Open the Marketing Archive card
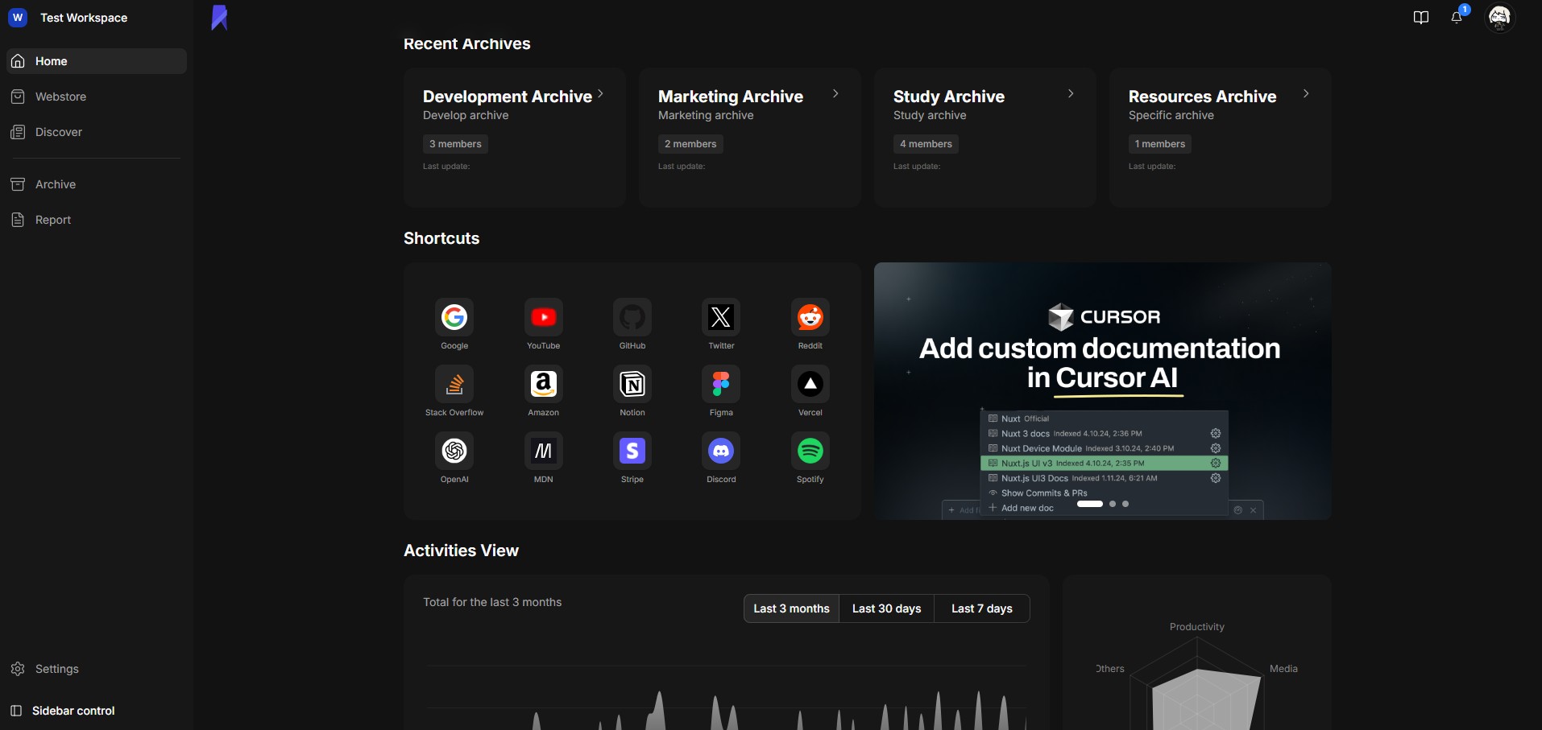The height and width of the screenshot is (730, 1542). point(749,137)
